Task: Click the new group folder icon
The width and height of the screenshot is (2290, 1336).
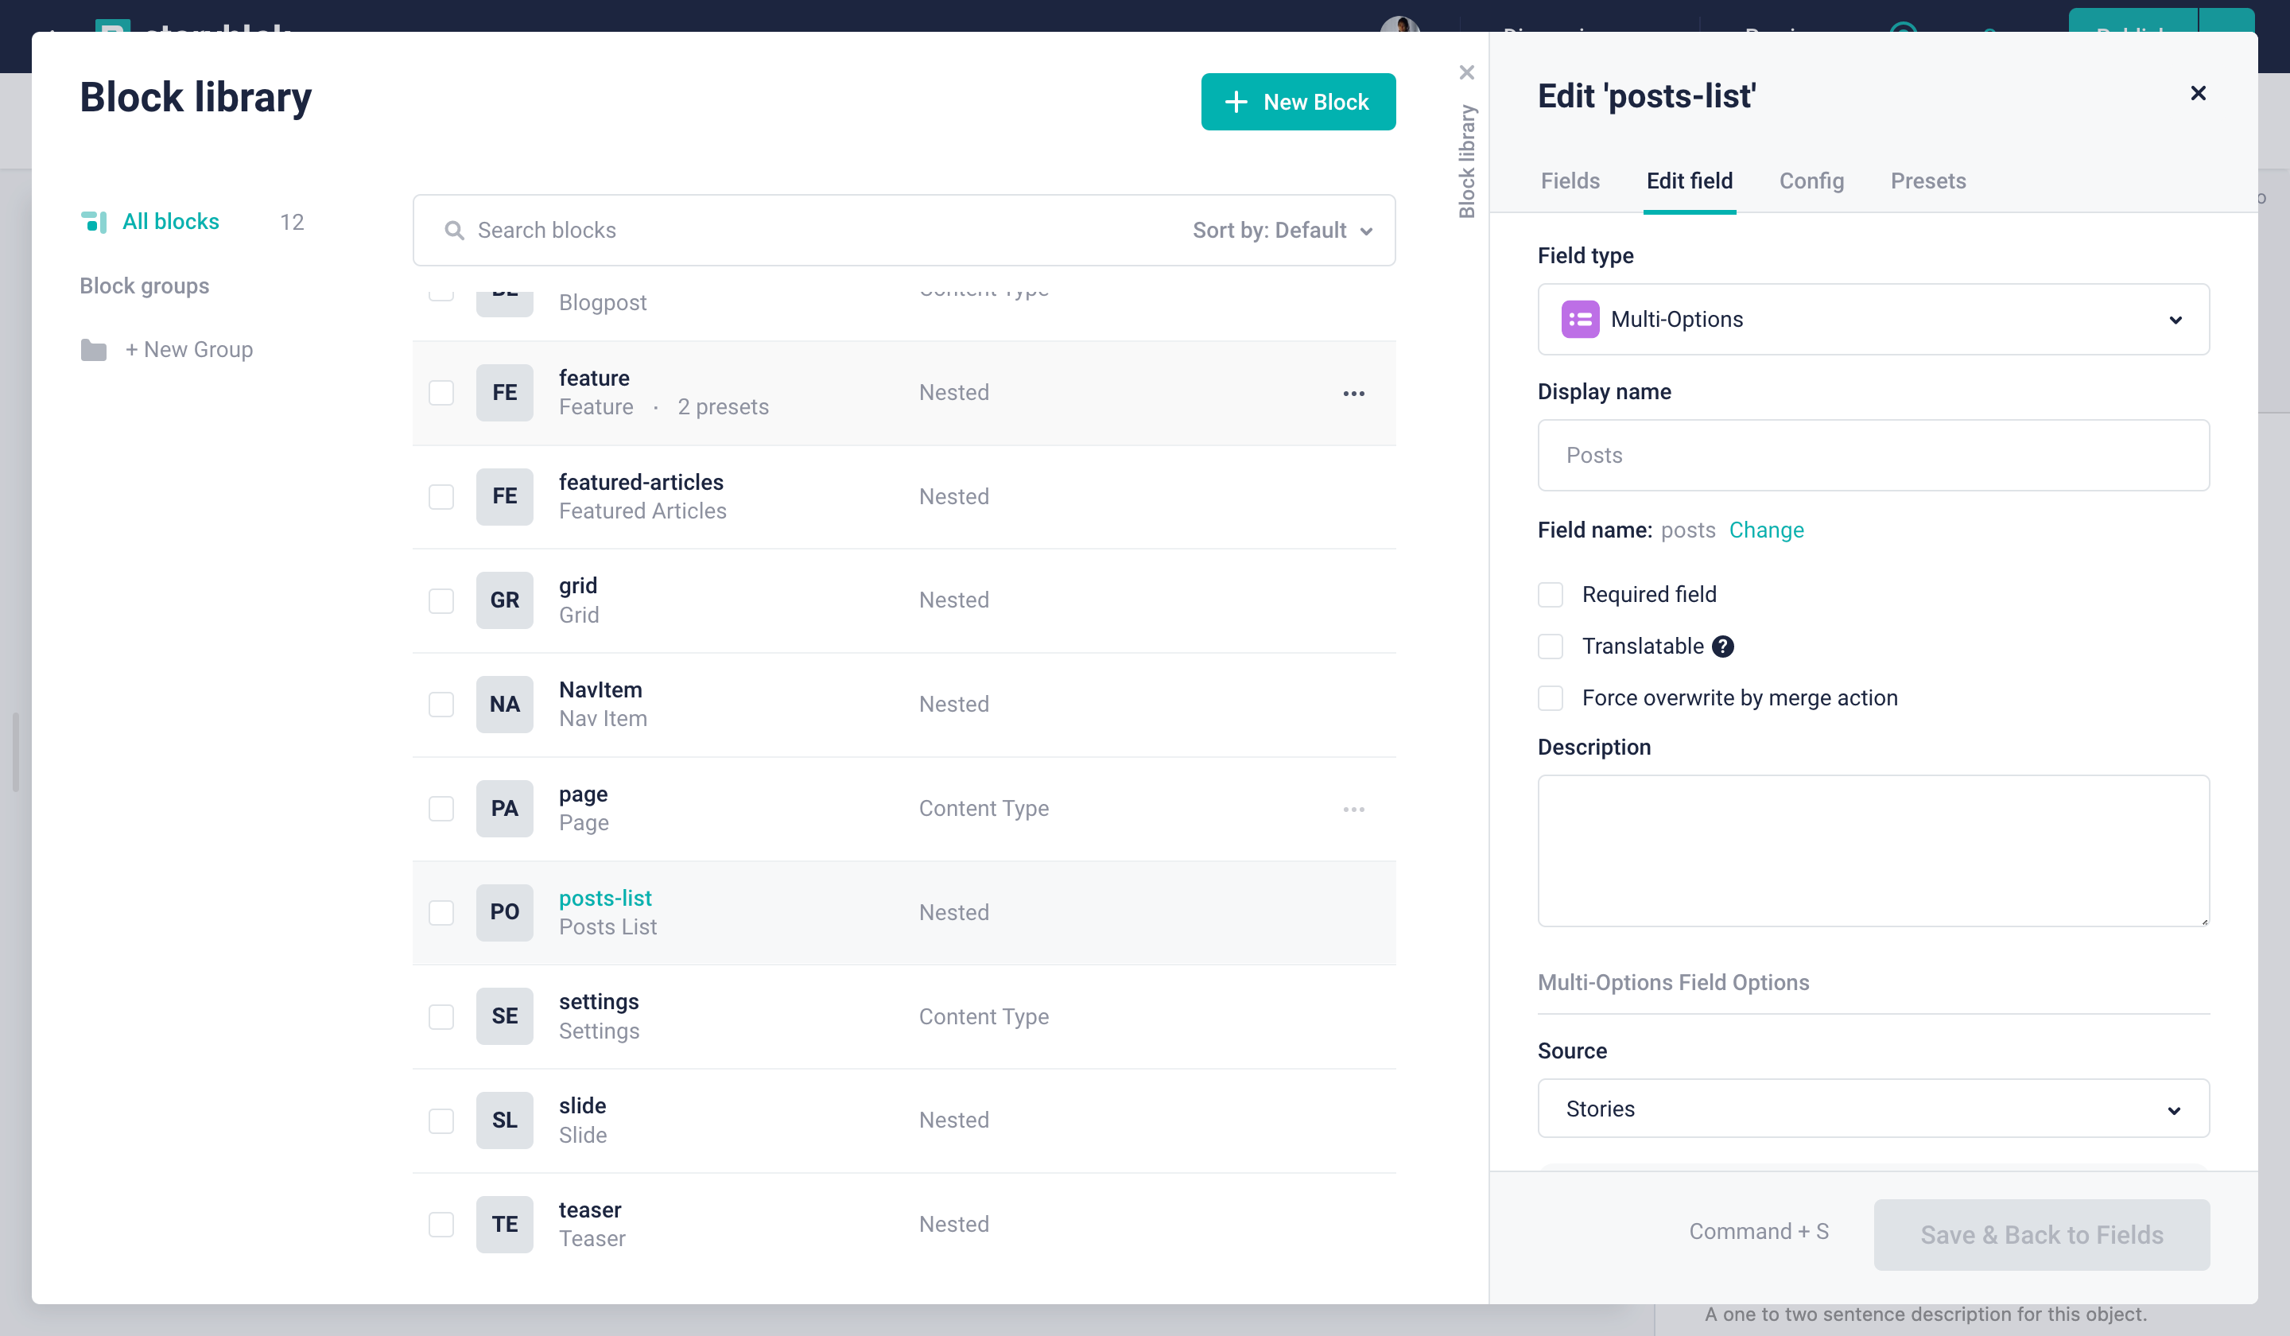Action: tap(94, 350)
